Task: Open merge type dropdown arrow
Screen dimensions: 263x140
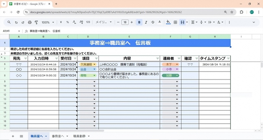Action: 187,22
